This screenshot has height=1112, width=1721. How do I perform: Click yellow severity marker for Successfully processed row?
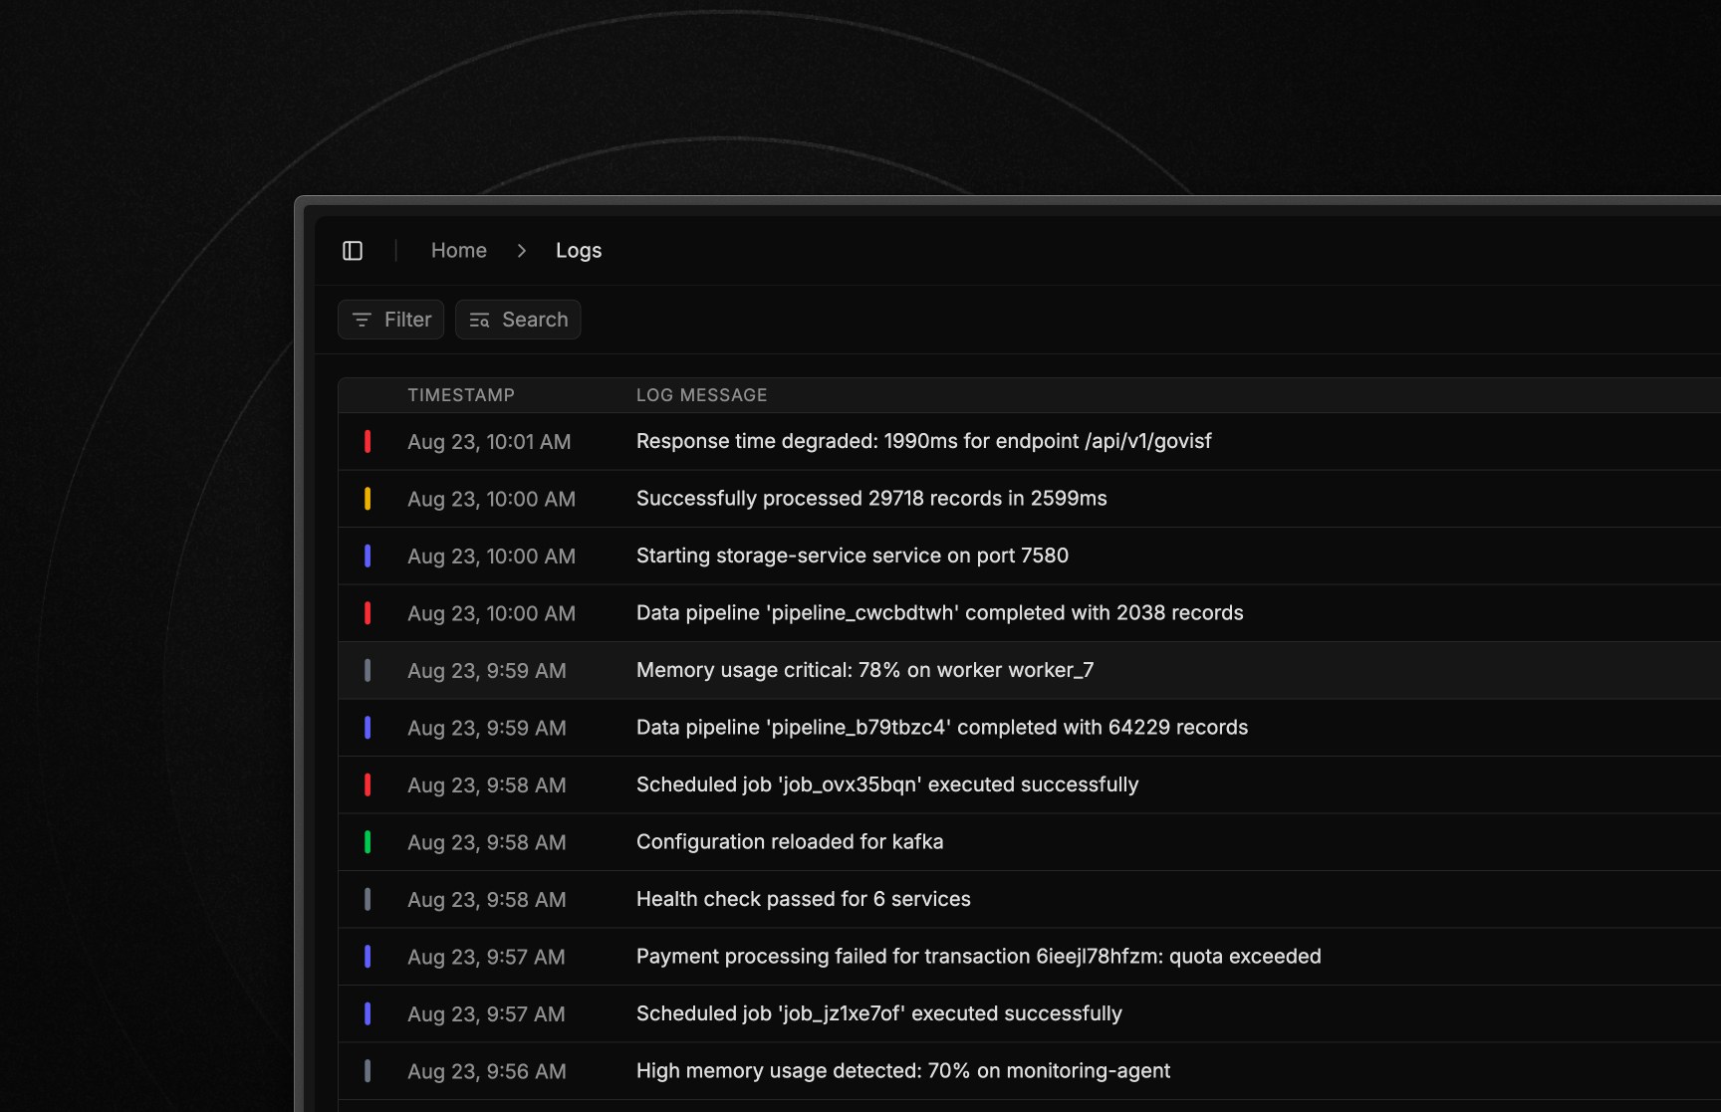pyautogui.click(x=368, y=499)
